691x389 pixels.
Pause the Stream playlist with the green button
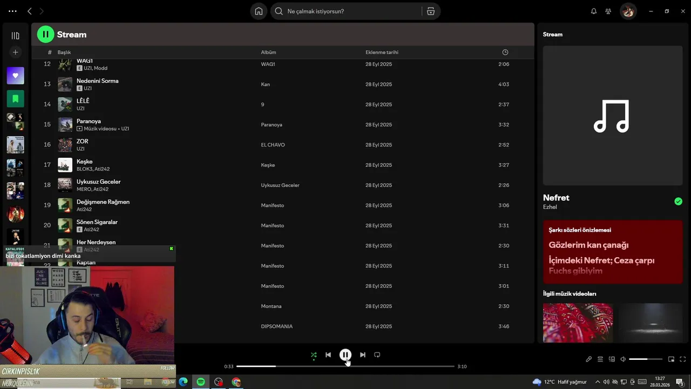click(x=45, y=34)
